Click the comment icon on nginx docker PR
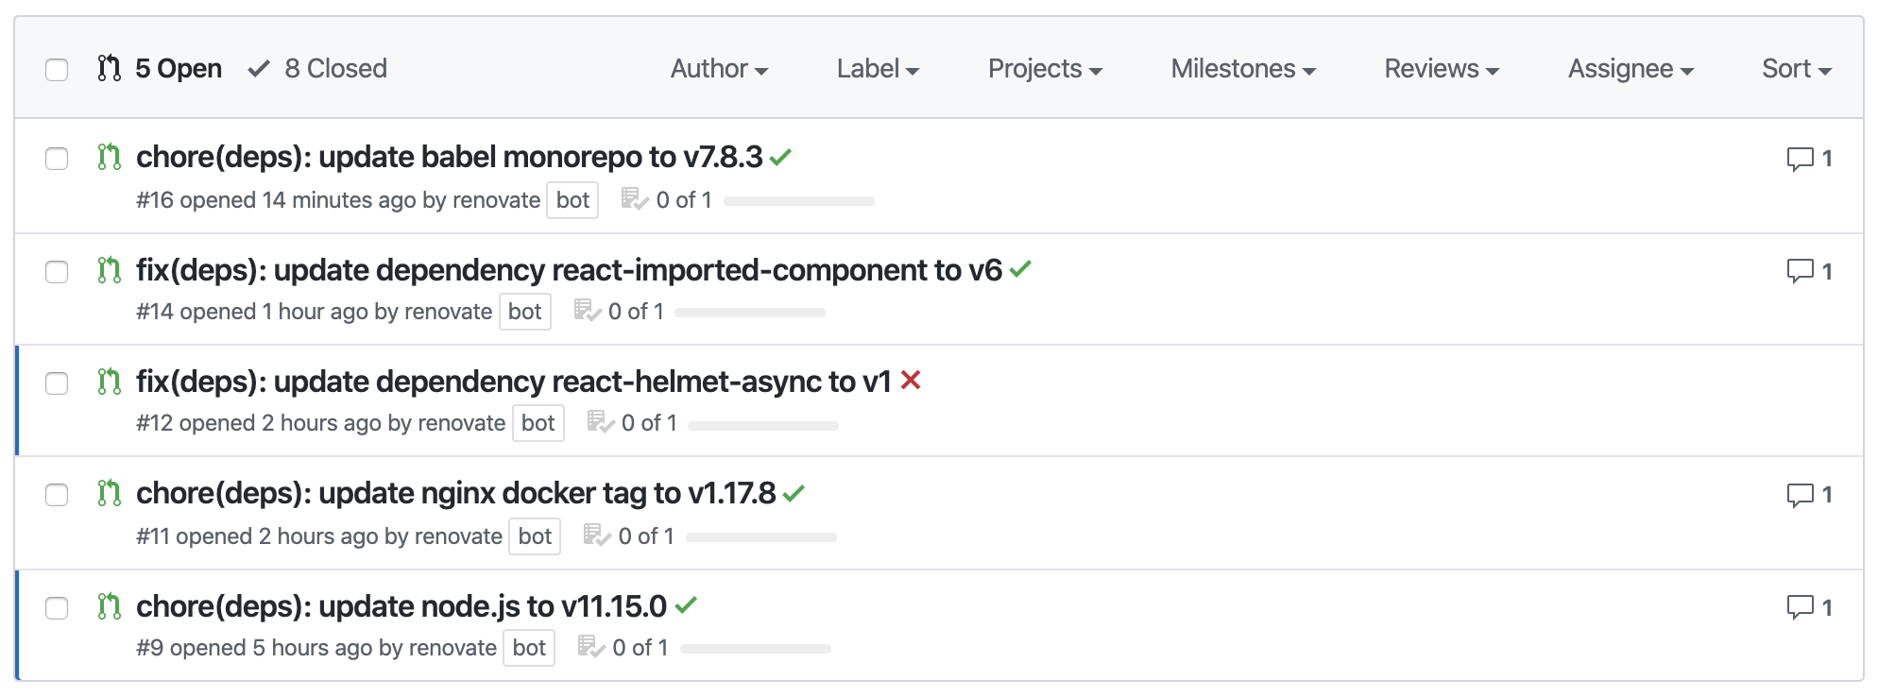The image size is (1878, 697). pyautogui.click(x=1800, y=495)
